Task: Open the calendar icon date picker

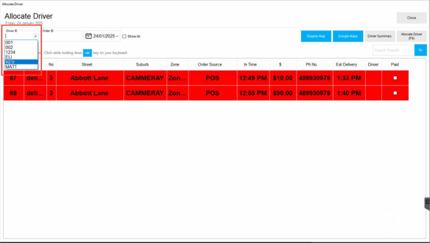Action: [x=88, y=36]
